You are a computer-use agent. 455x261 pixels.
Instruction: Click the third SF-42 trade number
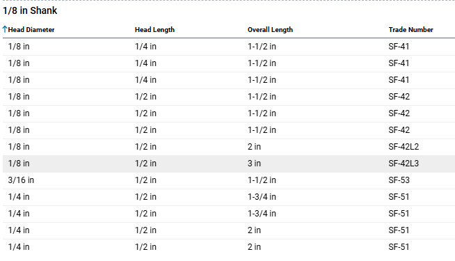[399, 130]
